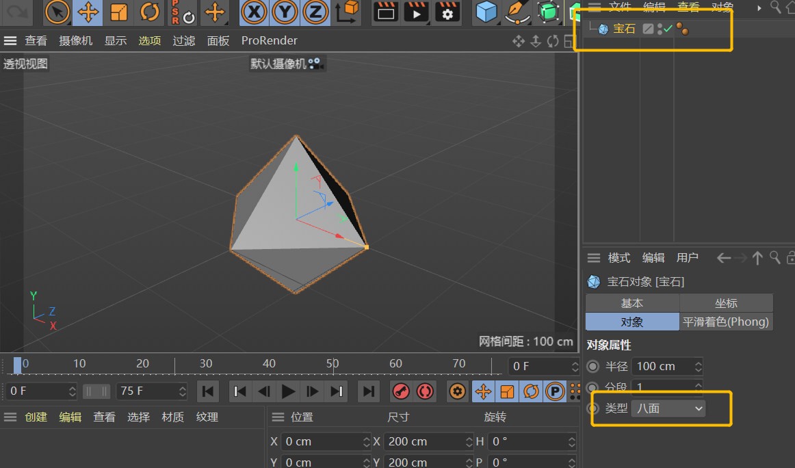795x468 pixels.
Task: Click the PSR reset icon
Action: (183, 12)
